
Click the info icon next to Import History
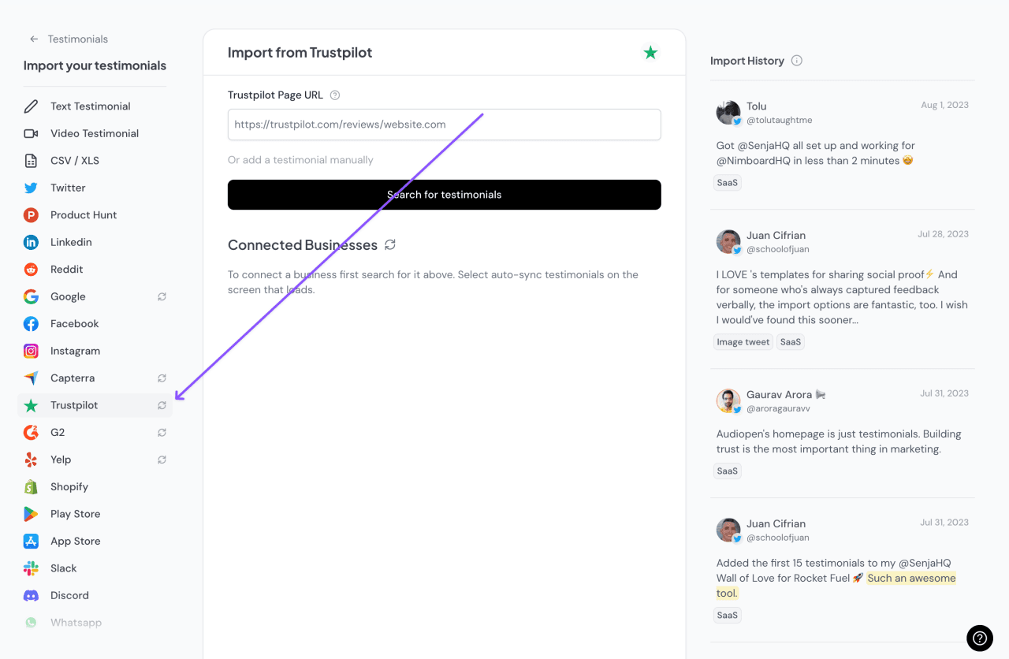coord(797,61)
